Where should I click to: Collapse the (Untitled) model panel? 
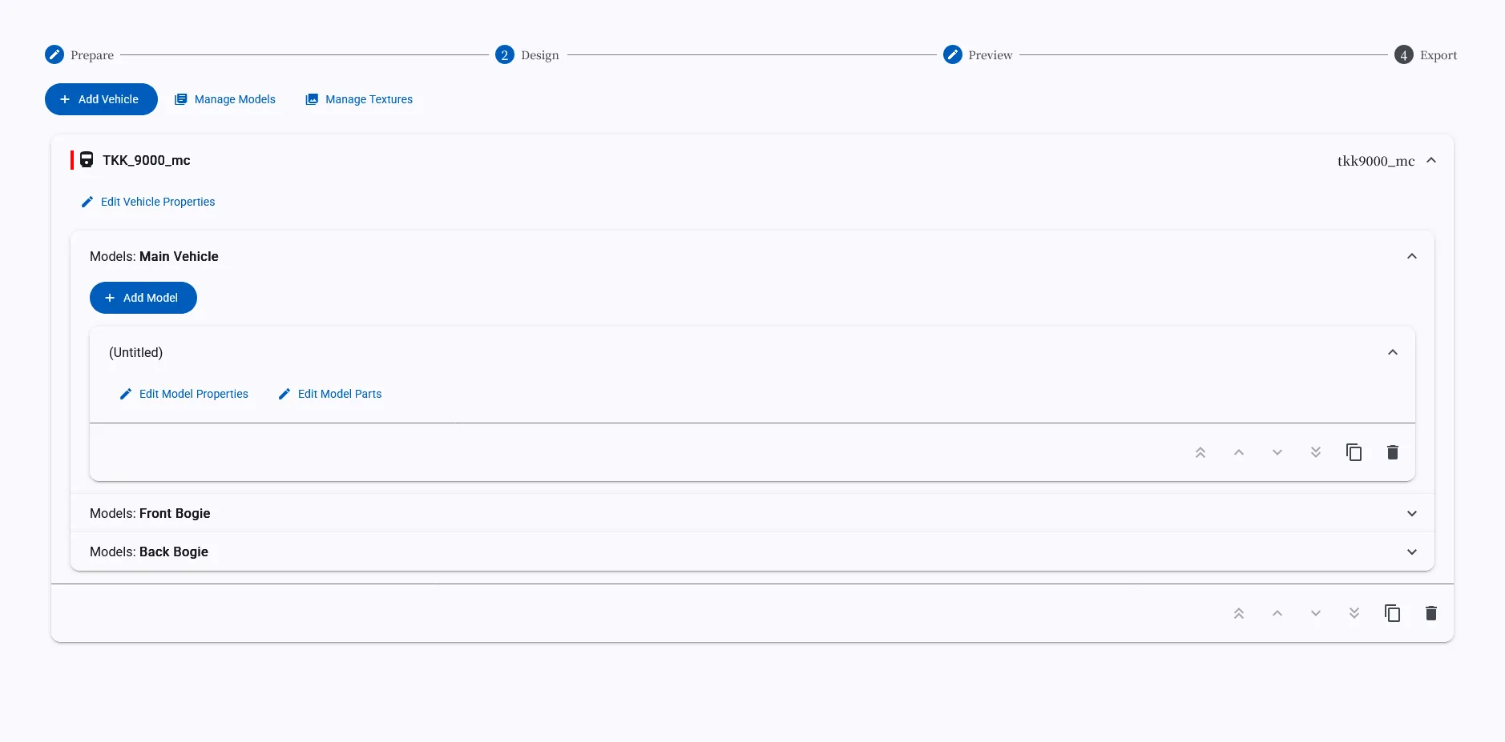pos(1392,352)
